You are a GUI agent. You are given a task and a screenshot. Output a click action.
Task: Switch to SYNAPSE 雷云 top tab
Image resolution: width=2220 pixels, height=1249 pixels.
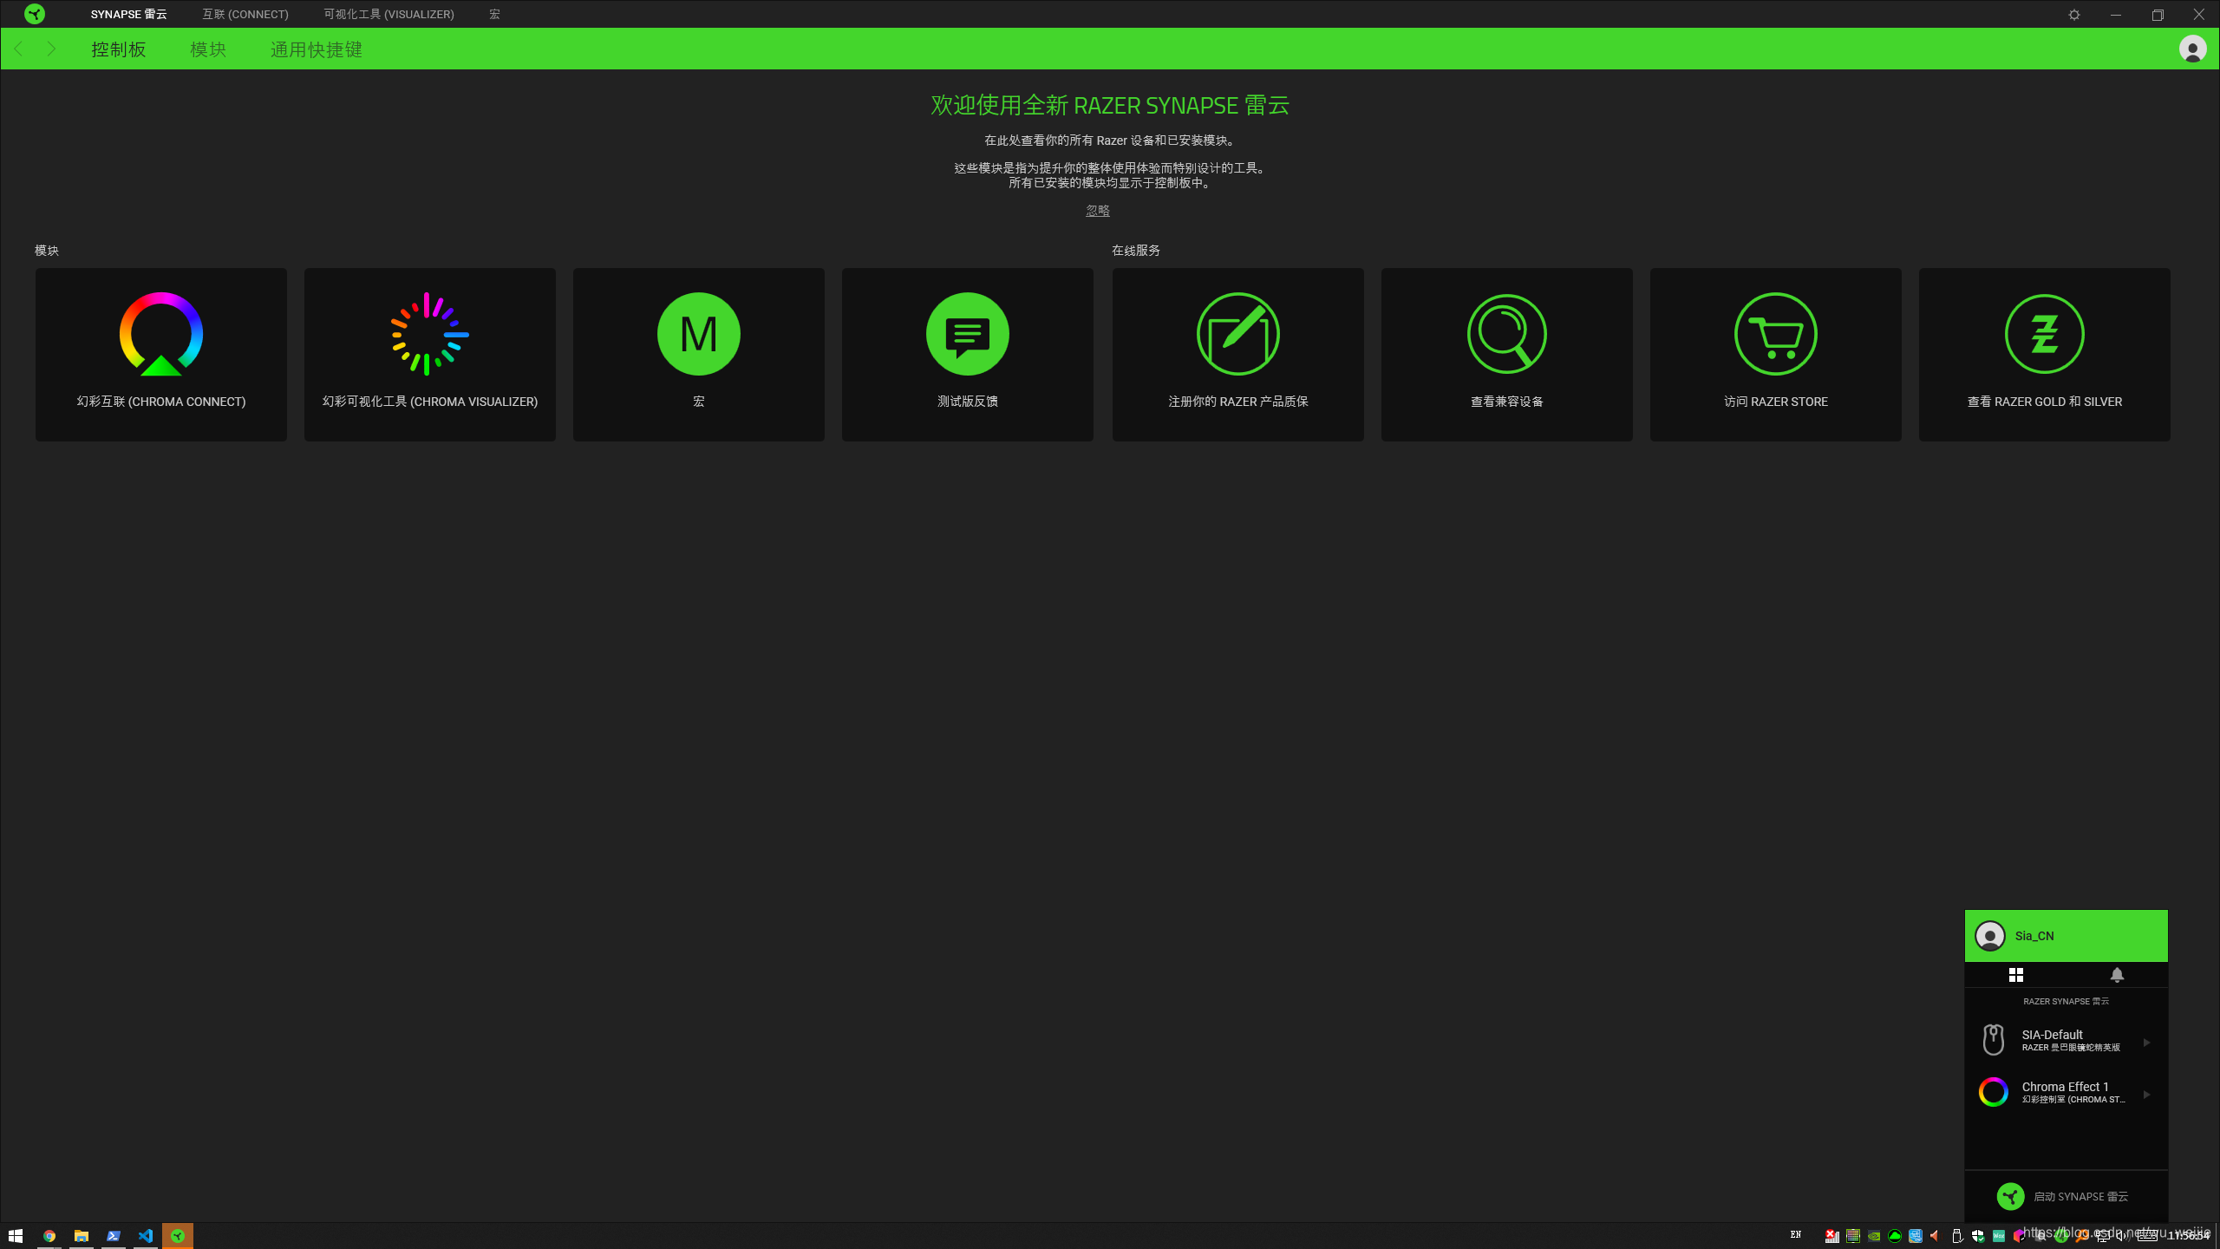[129, 14]
